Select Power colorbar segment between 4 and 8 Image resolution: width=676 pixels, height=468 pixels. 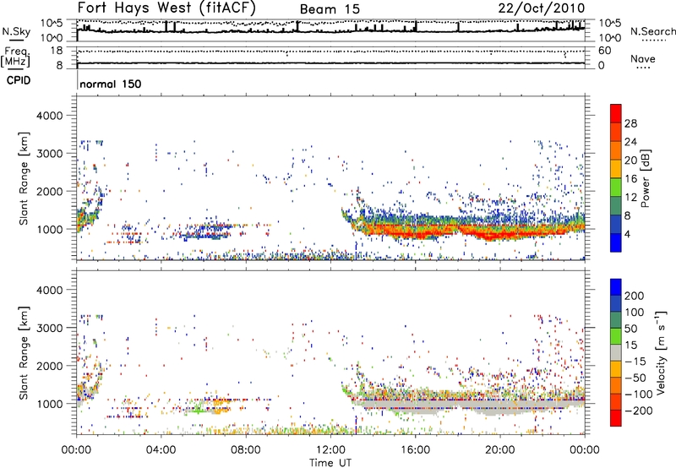click(x=616, y=225)
